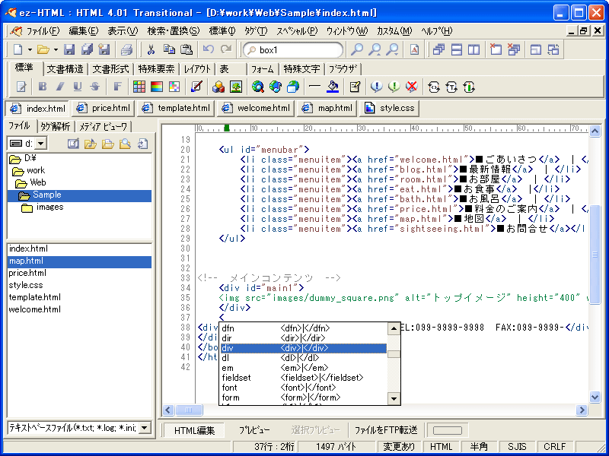Select the Web folder in the tree

(x=38, y=182)
